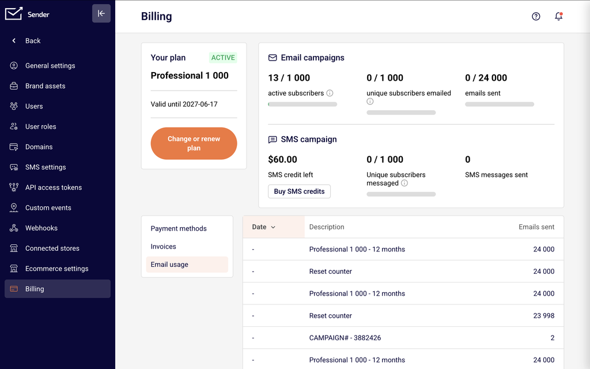
Task: Click the Description column header
Action: click(x=327, y=227)
